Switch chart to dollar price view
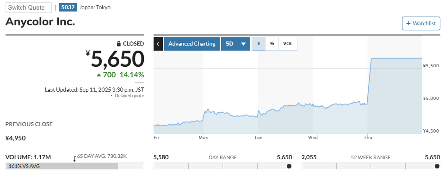This screenshot has height=174, width=445. [259, 44]
